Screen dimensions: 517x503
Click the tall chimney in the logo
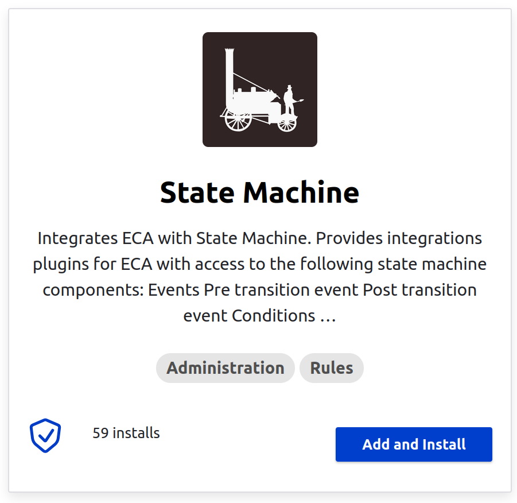point(230,75)
